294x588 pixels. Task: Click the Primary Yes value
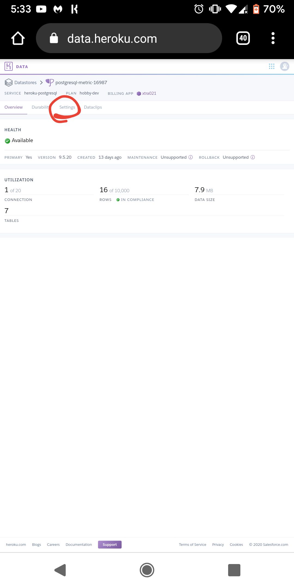[x=29, y=157]
